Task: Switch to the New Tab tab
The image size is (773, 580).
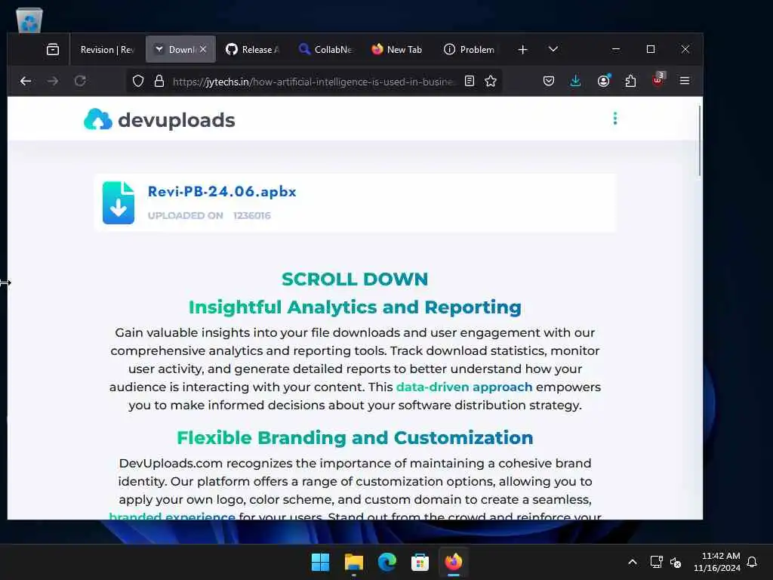Action: pos(397,49)
